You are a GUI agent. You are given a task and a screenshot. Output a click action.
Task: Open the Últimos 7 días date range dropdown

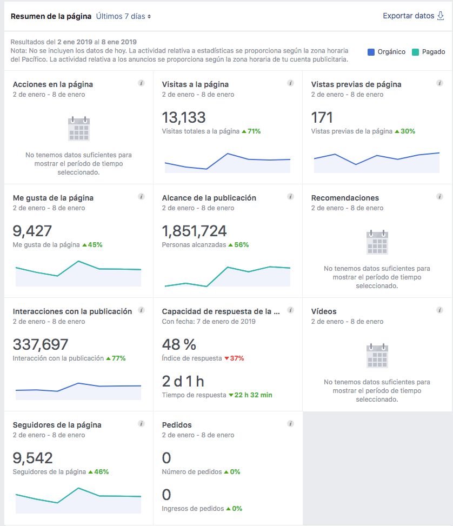(123, 16)
